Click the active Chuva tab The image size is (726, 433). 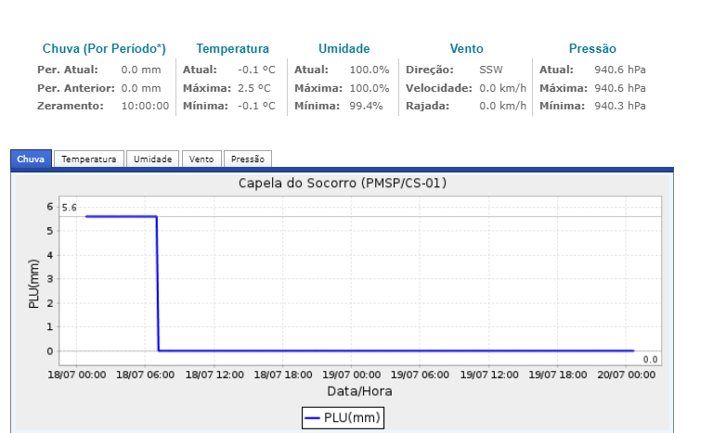(31, 159)
